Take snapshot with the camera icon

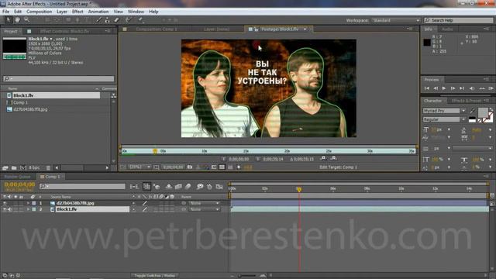click(190, 167)
